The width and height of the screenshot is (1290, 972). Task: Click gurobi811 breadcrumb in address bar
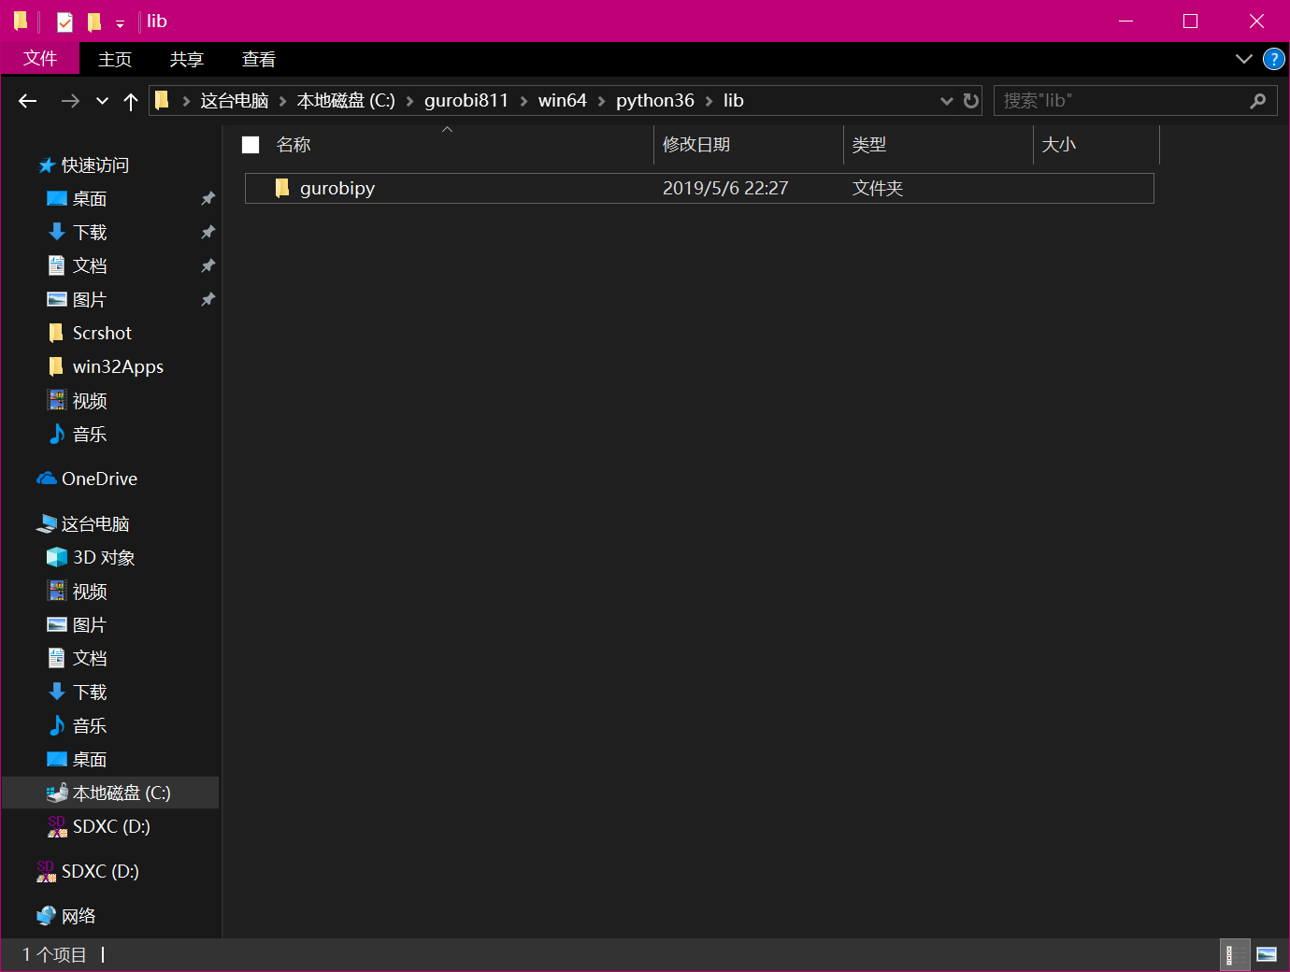click(x=466, y=100)
